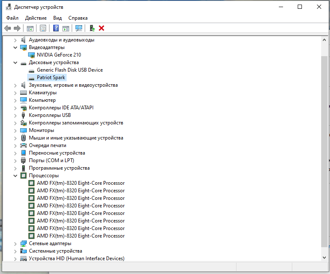The width and height of the screenshot is (330, 274).
Task: Select Звуковые, игровые и видеоустройства label
Action: [73, 85]
